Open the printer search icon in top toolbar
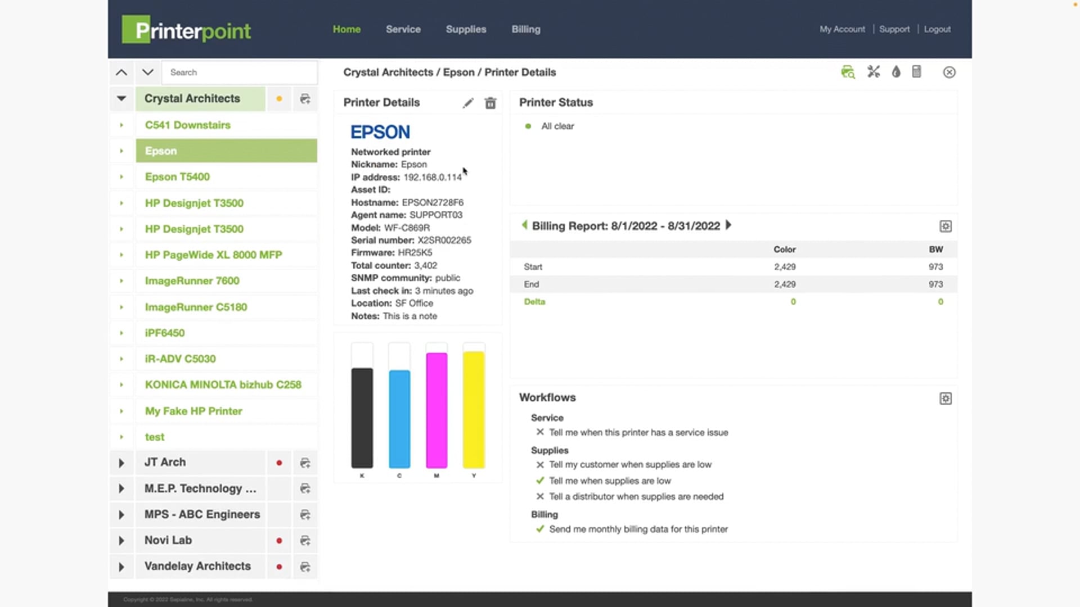Viewport: 1080px width, 607px height. click(848, 72)
